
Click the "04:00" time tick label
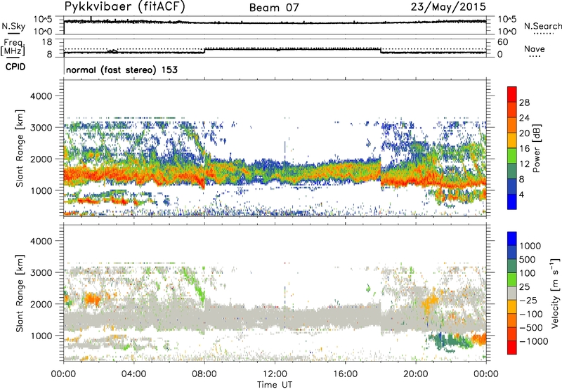pyautogui.click(x=133, y=374)
